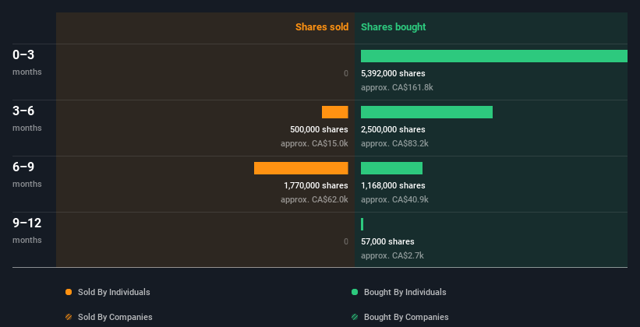Click the zero sold value in 9–12 months row
The height and width of the screenshot is (327, 640).
coord(346,242)
